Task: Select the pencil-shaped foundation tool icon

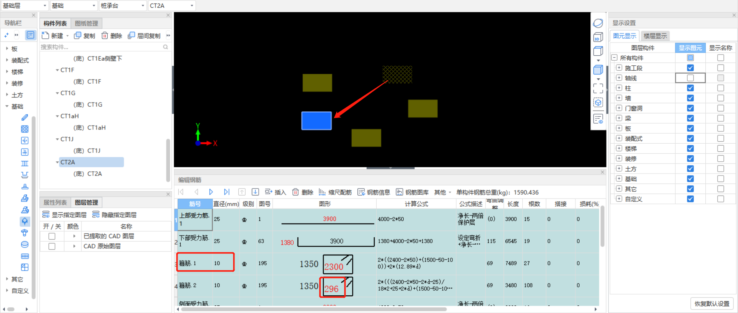Action: click(25, 118)
